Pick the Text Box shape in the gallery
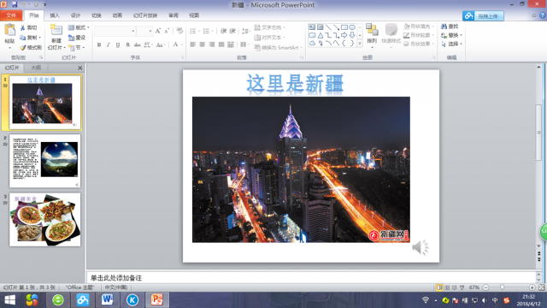Screen dimensions: 547x308 312,27
